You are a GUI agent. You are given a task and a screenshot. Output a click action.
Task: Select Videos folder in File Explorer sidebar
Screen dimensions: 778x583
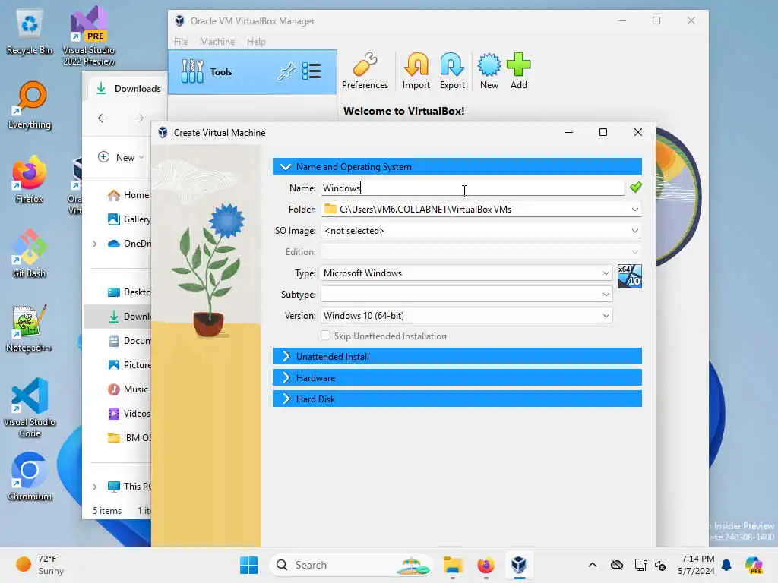tap(128, 414)
